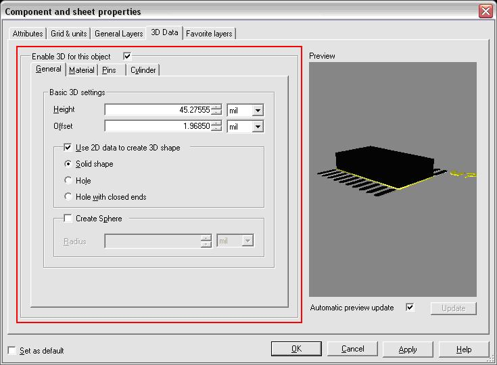Image resolution: width=497 pixels, height=365 pixels.
Task: Click the Apply button
Action: [x=408, y=349]
